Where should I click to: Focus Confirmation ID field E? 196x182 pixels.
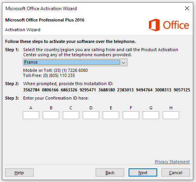(111, 115)
